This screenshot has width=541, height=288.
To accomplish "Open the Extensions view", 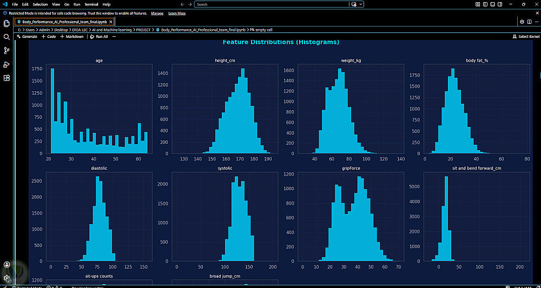I will (x=6, y=78).
